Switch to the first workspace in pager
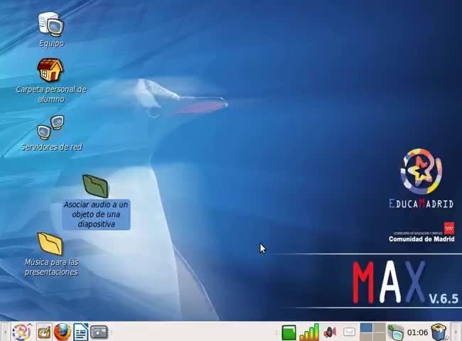The width and height of the screenshot is (462, 341). 366,328
